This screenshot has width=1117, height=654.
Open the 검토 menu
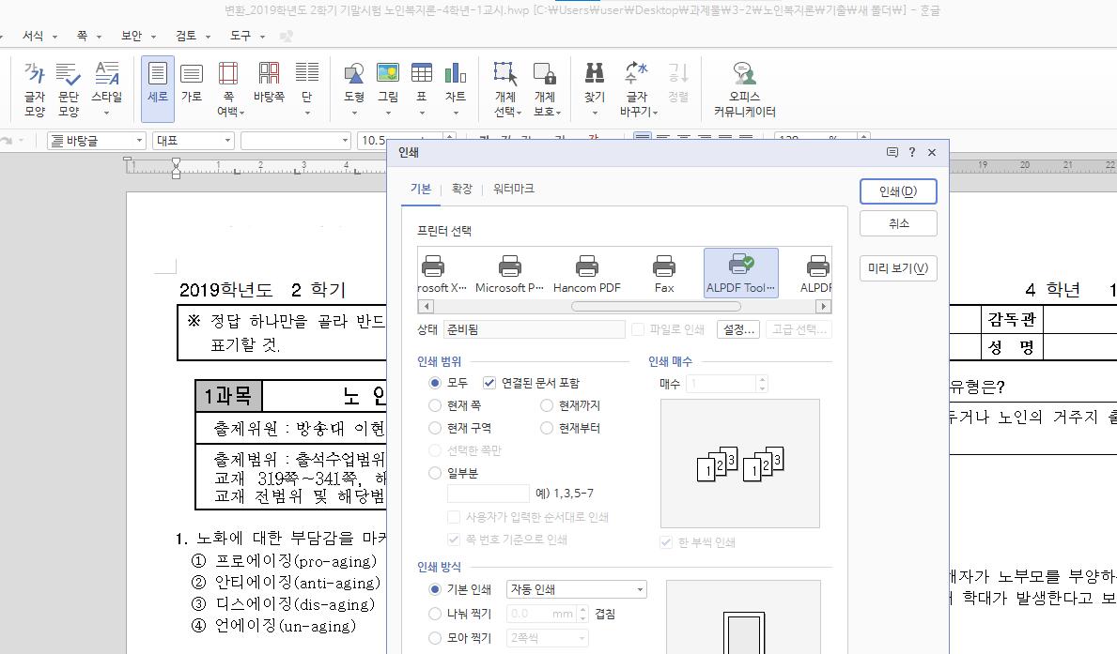(x=187, y=36)
